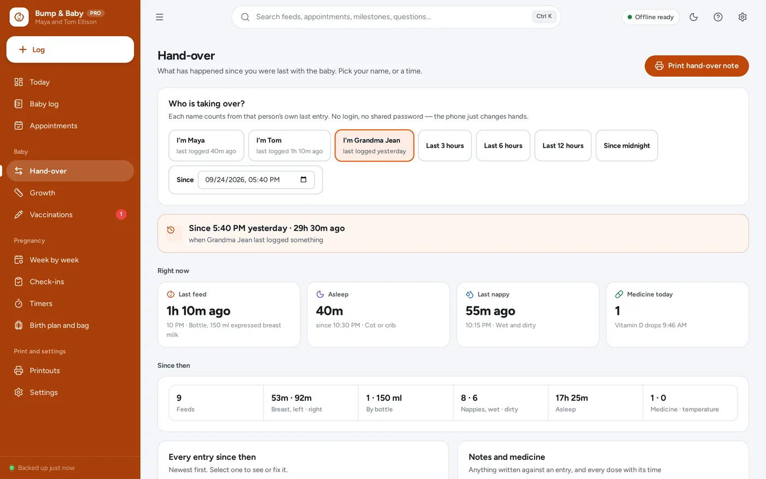Image resolution: width=766 pixels, height=479 pixels.
Task: Click the 9 Feeds summary cell
Action: point(216,403)
